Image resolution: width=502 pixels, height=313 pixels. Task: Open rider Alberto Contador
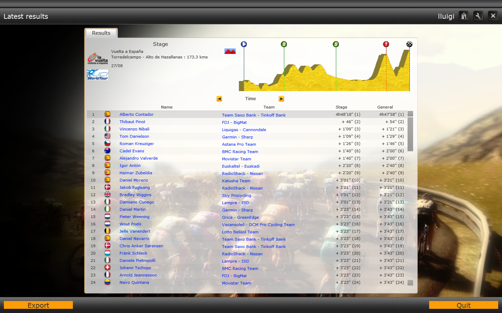pyautogui.click(x=136, y=114)
